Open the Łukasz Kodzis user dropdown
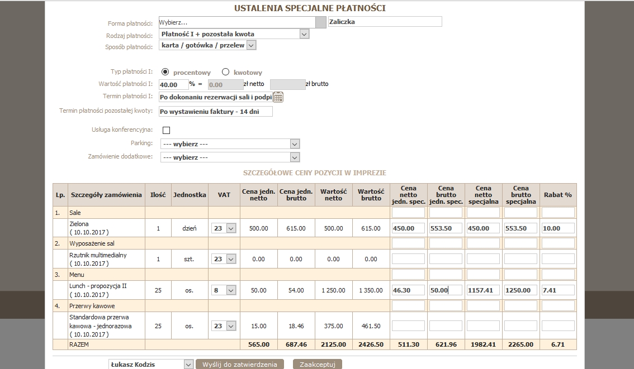634x369 pixels. 151,364
